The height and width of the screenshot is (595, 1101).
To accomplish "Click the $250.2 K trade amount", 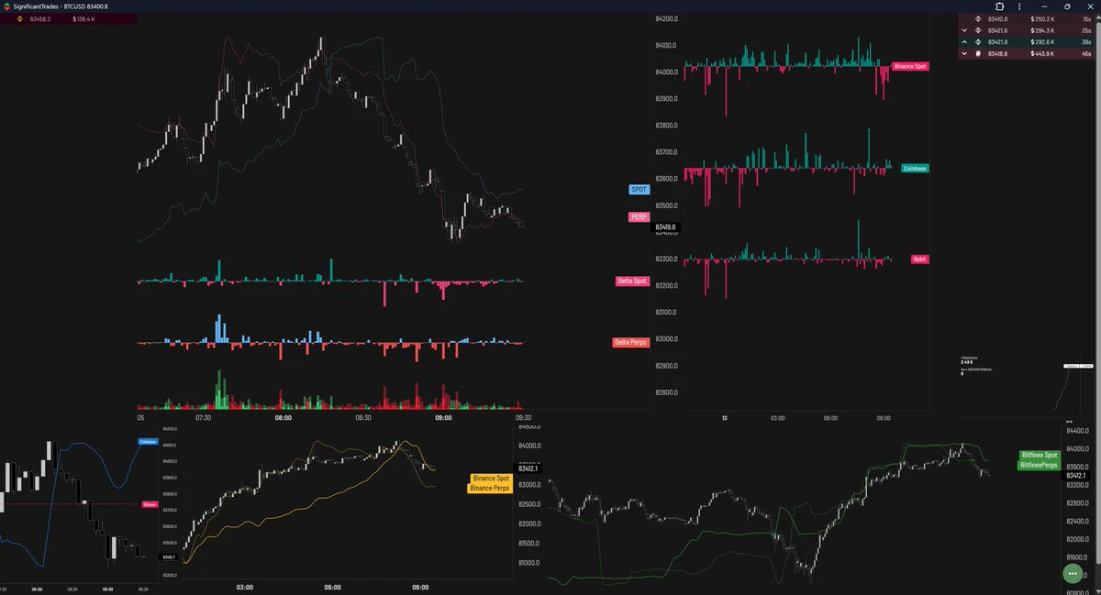I will point(1042,19).
